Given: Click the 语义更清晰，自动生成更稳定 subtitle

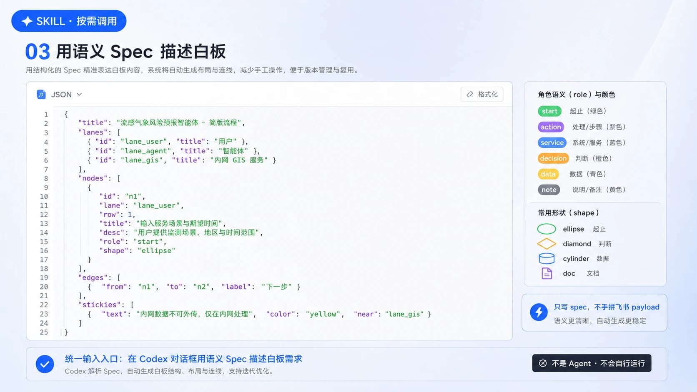Looking at the screenshot, I should pyautogui.click(x=600, y=321).
